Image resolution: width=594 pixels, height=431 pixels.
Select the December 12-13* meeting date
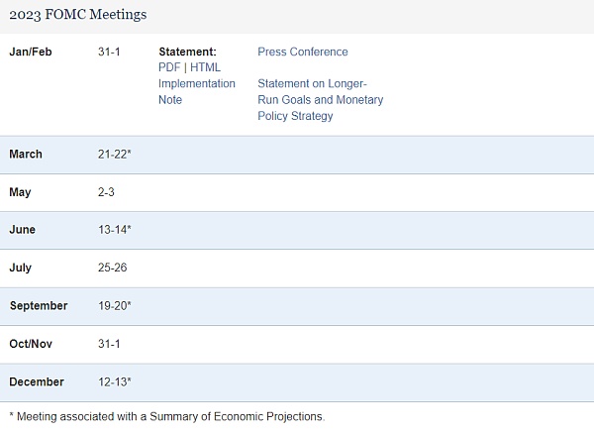pyautogui.click(x=115, y=381)
